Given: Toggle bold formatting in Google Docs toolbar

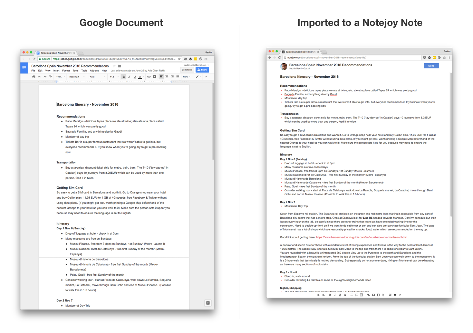Looking at the screenshot, I should [124, 77].
